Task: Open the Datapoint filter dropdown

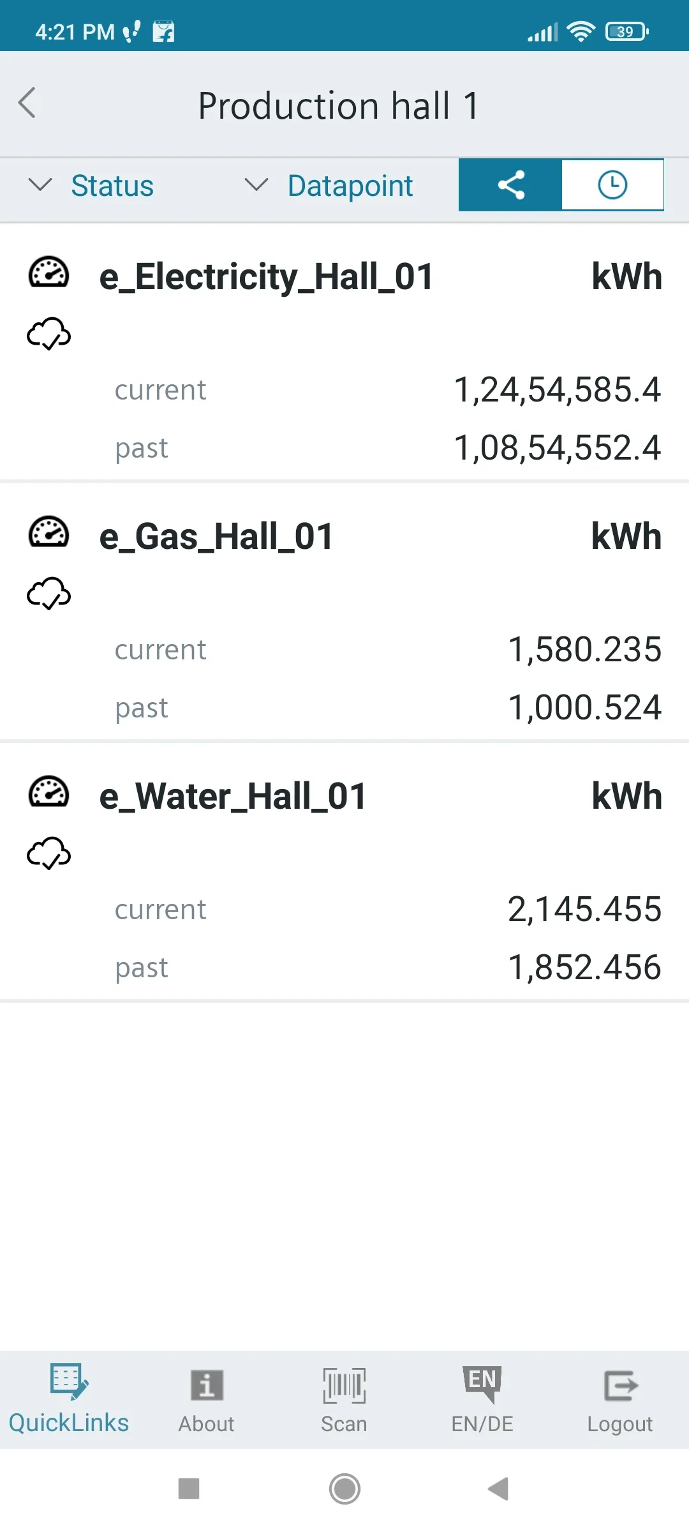Action: 329,186
